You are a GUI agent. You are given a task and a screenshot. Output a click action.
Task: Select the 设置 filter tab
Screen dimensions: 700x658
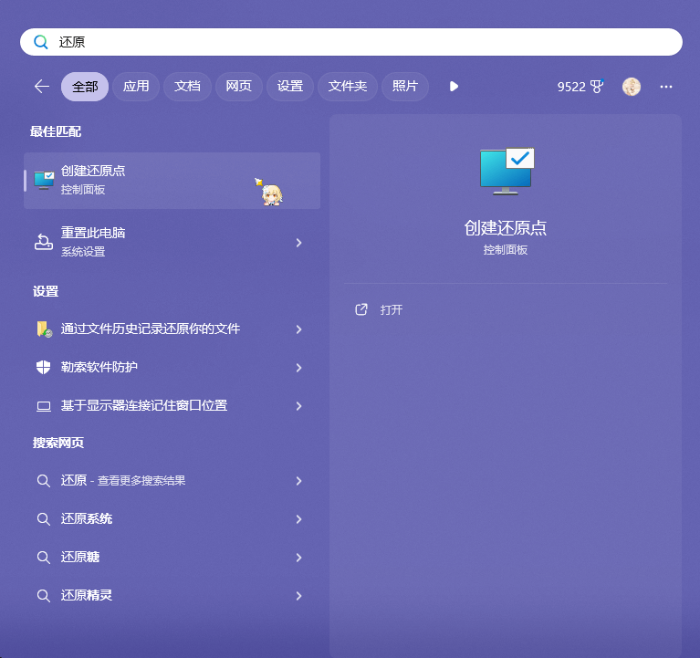[x=289, y=87]
